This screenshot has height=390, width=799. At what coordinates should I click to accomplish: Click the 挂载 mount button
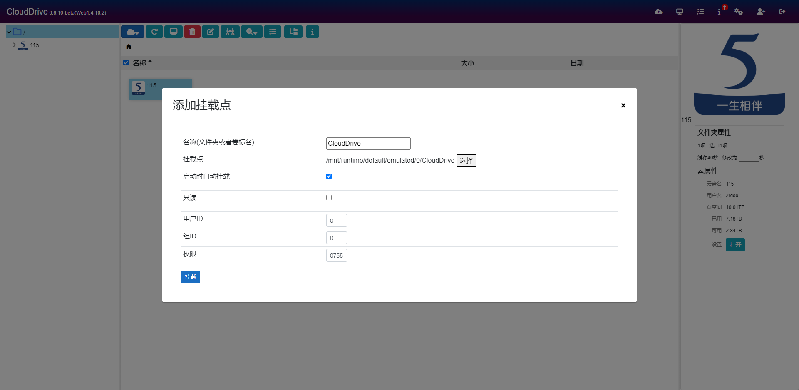click(191, 277)
